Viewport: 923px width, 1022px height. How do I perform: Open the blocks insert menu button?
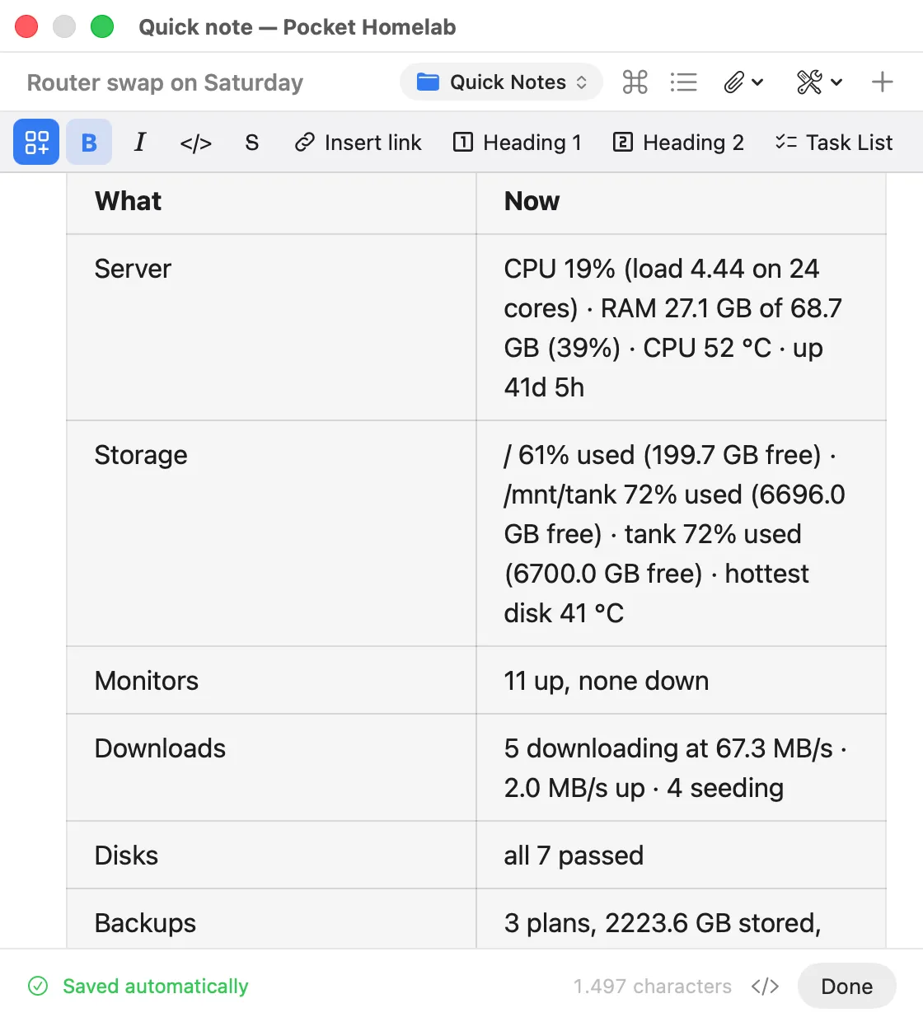pyautogui.click(x=36, y=142)
